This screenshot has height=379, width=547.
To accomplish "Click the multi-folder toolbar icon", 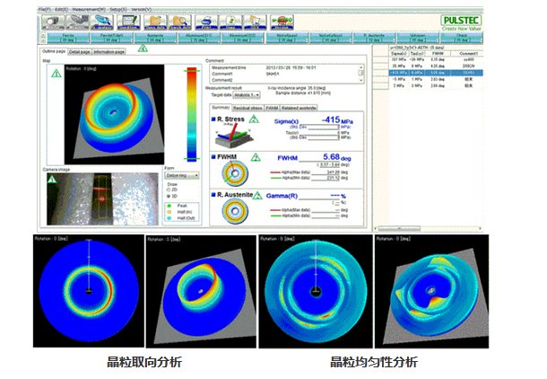I will [255, 22].
